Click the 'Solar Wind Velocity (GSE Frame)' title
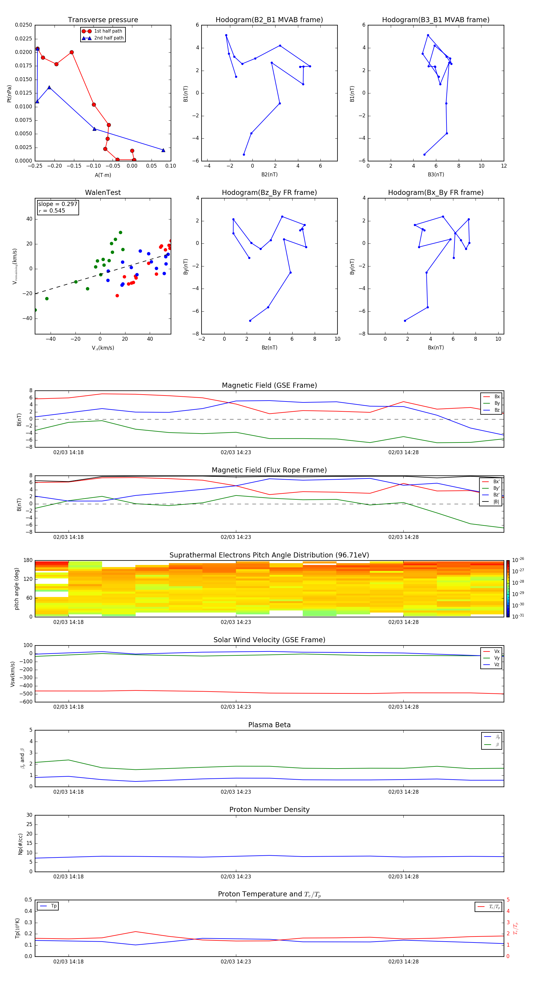Image resolution: width=539 pixels, height=988 pixels. [269, 640]
